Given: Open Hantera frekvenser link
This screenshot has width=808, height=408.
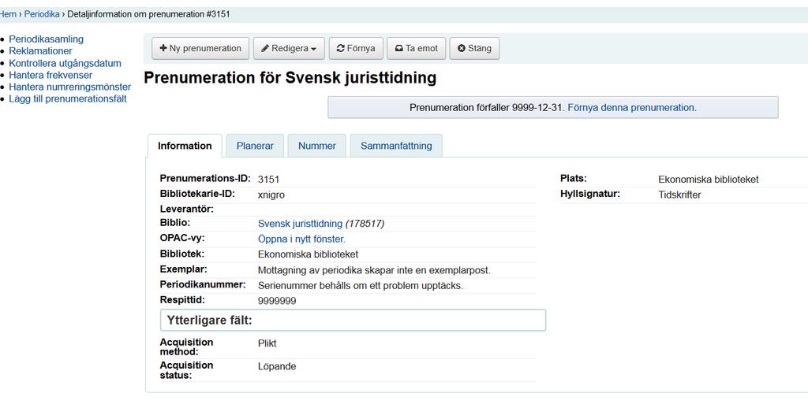Looking at the screenshot, I should [50, 75].
